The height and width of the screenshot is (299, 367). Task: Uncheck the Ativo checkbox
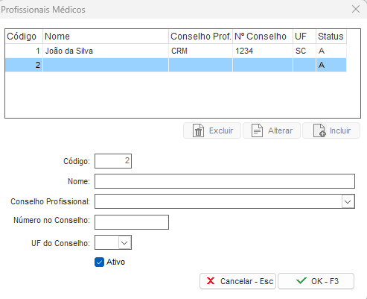99,262
